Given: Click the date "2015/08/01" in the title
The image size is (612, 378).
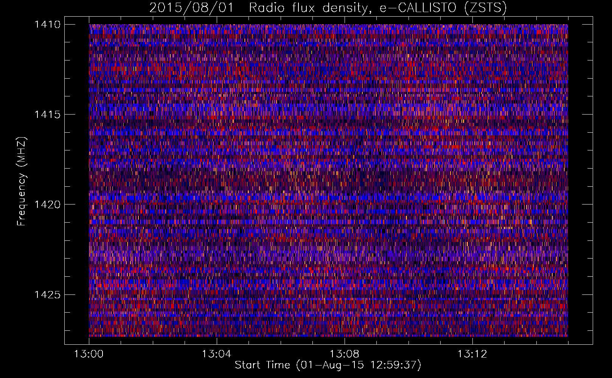Looking at the screenshot, I should 191,8.
